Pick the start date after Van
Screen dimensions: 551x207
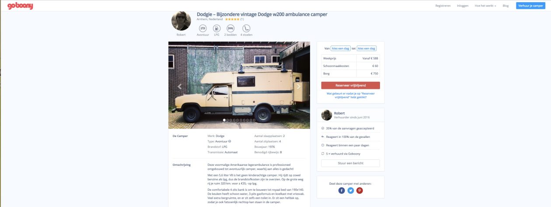[x=340, y=49]
